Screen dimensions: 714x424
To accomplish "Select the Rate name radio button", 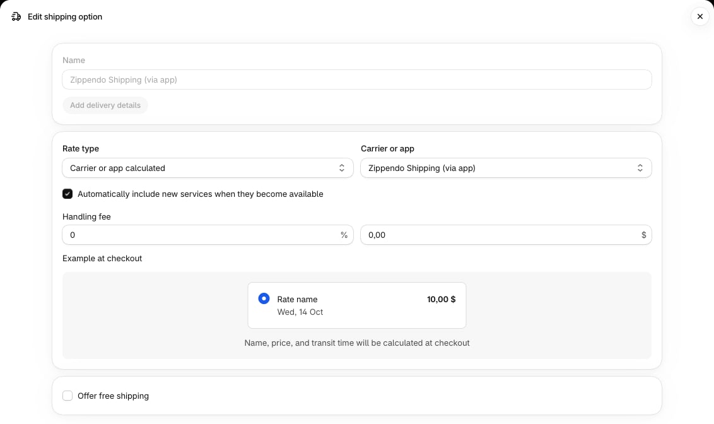I will [x=264, y=299].
